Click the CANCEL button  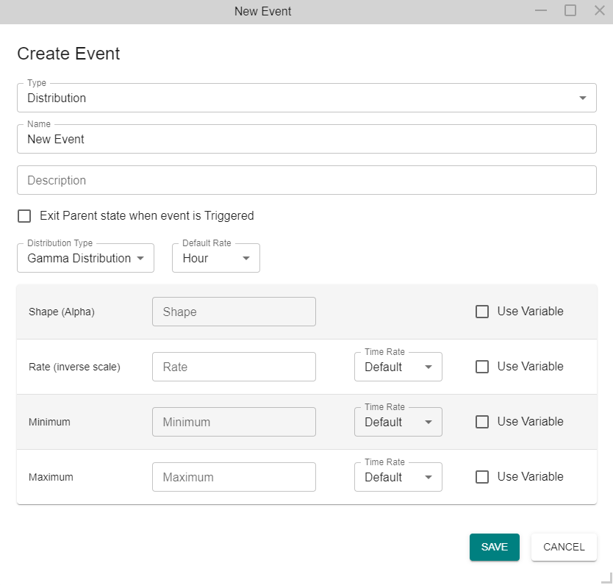click(x=564, y=547)
